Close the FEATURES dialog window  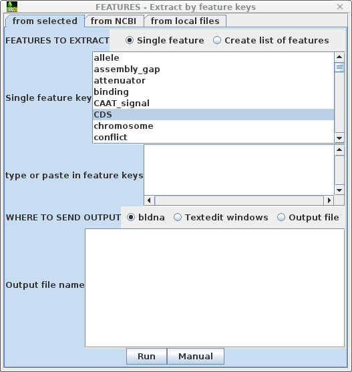(340, 7)
